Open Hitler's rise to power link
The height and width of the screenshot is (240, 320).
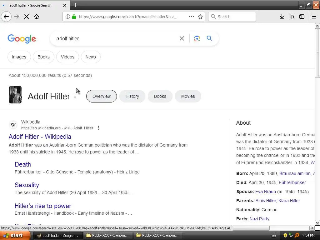coord(43,206)
